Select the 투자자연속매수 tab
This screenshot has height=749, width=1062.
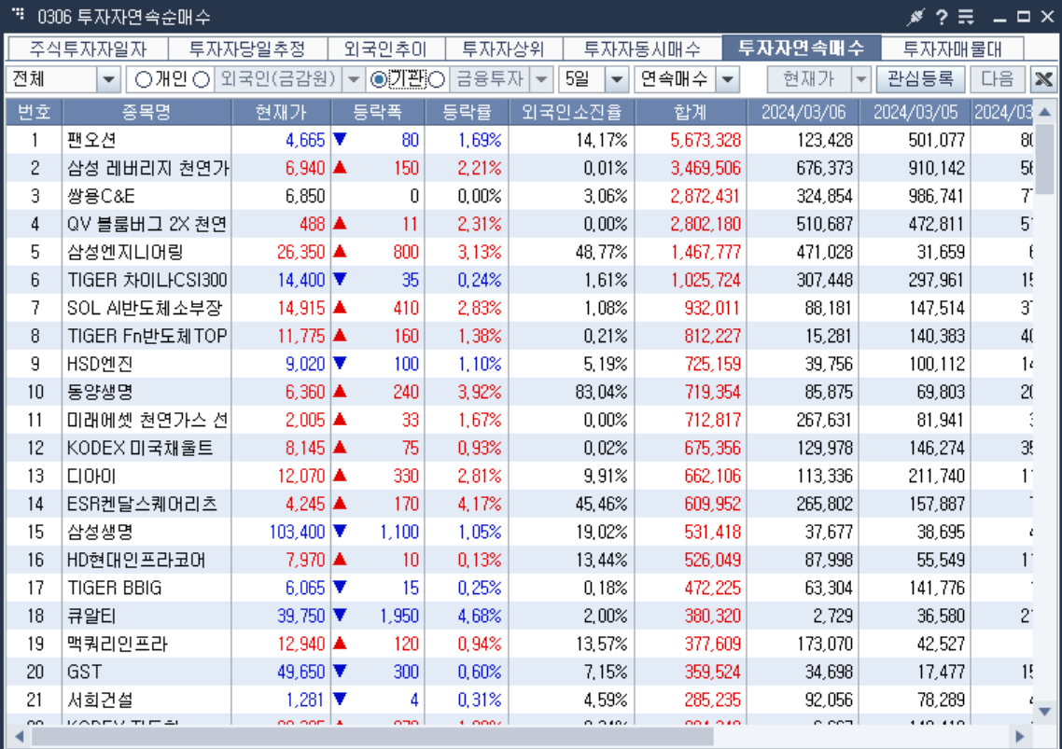pos(802,48)
